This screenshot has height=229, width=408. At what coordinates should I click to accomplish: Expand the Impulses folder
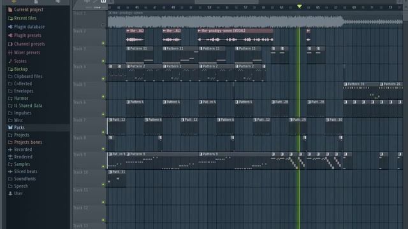pyautogui.click(x=10, y=113)
